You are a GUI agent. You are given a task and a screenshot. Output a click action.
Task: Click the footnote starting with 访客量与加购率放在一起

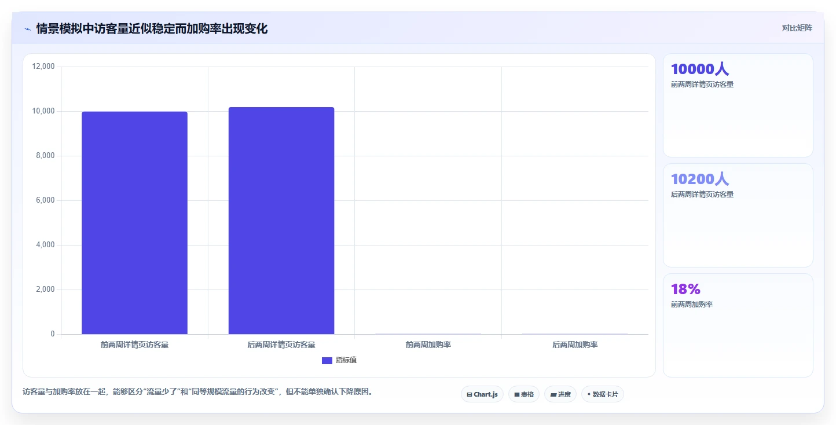pos(199,392)
